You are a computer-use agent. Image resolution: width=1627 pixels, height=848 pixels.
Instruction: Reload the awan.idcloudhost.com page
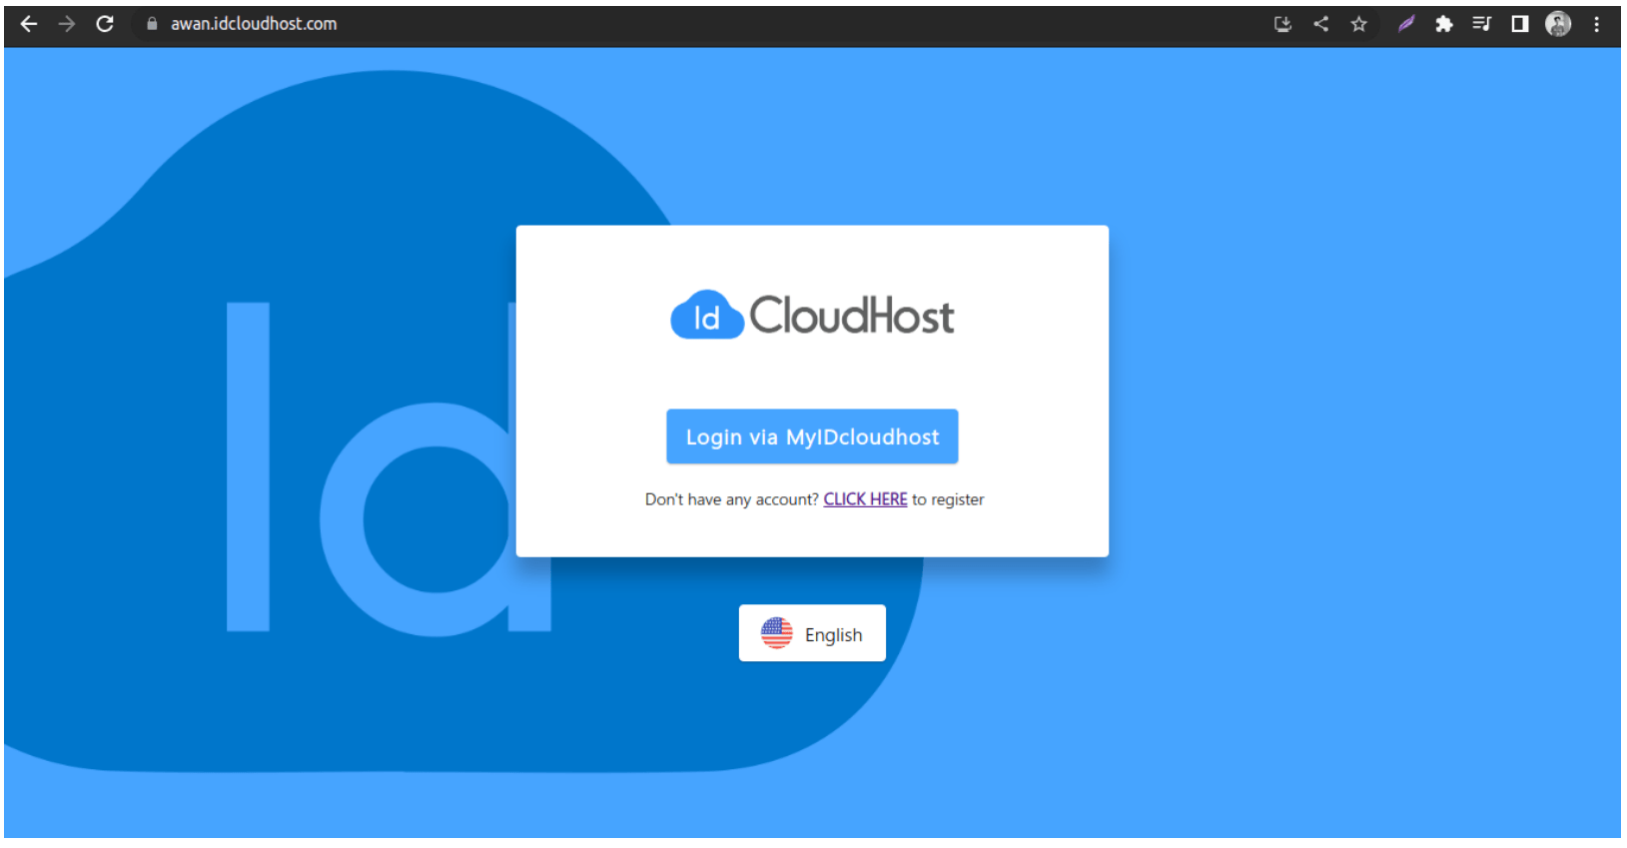105,24
